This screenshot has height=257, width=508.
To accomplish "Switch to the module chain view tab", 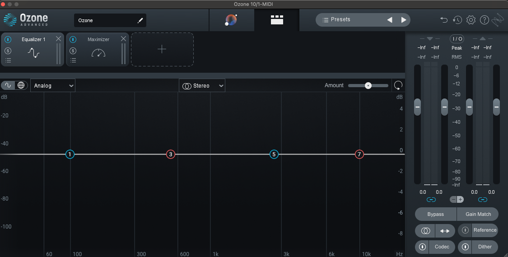I will (276, 20).
